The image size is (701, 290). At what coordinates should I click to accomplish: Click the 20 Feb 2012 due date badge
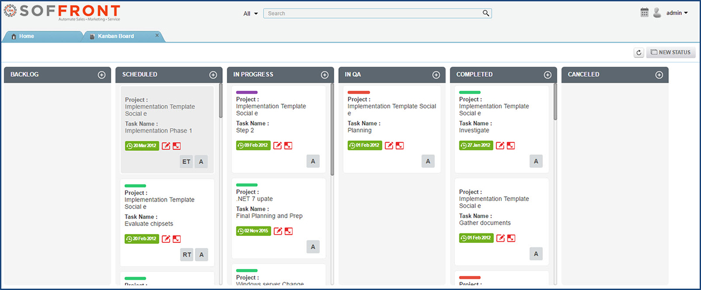click(x=142, y=239)
